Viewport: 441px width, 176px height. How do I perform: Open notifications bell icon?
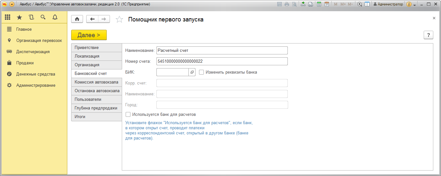(55, 17)
